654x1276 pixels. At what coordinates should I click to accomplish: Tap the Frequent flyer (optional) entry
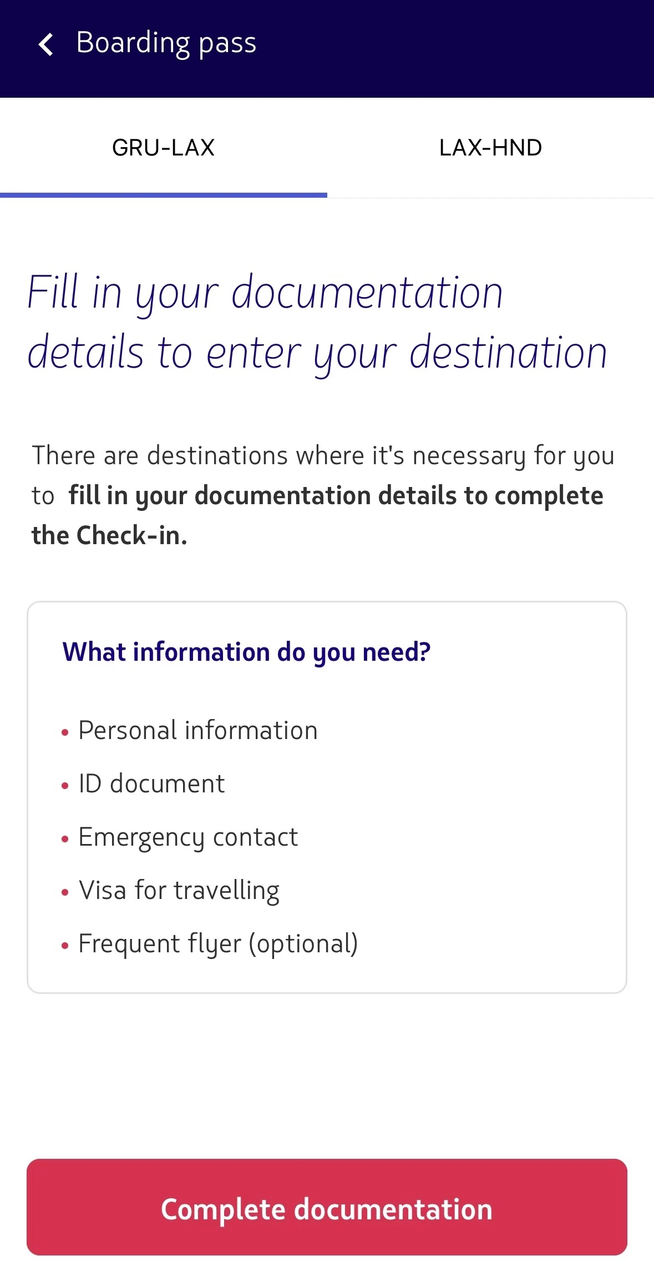pyautogui.click(x=218, y=944)
